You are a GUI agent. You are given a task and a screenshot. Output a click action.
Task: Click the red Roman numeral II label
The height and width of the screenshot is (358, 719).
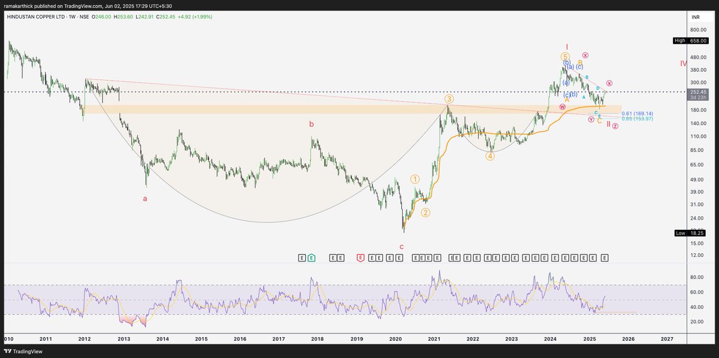coord(608,124)
